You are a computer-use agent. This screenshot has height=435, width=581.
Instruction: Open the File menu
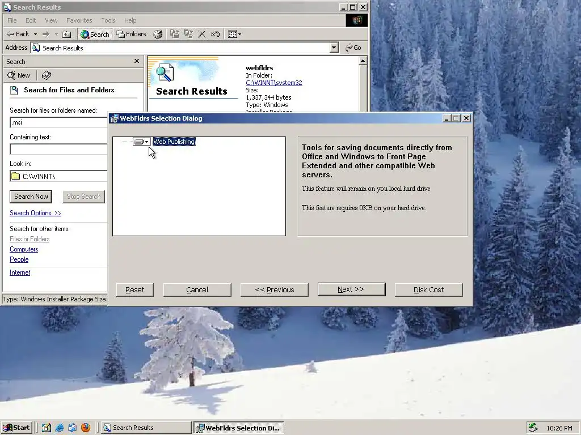[12, 20]
